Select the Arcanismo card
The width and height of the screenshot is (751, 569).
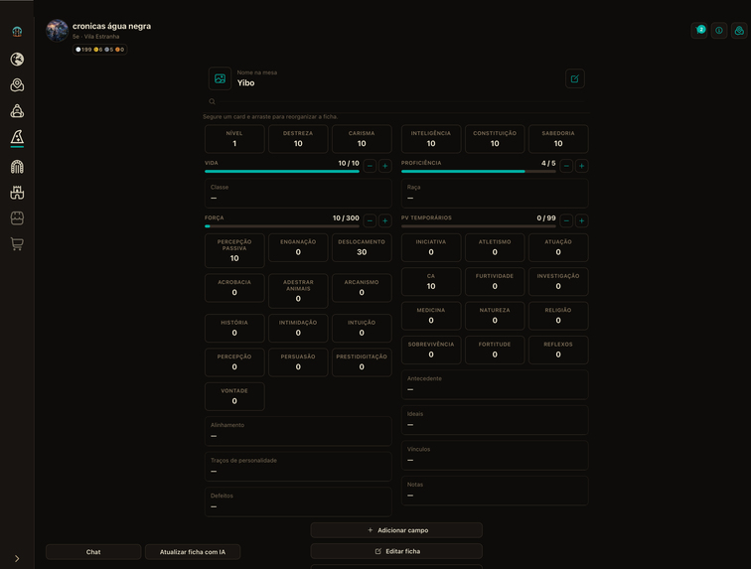362,288
